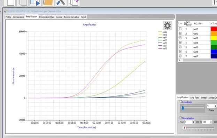This screenshot has width=217, height=138.
Task: Toggle the Smoothing checkbox
Action: point(181,102)
